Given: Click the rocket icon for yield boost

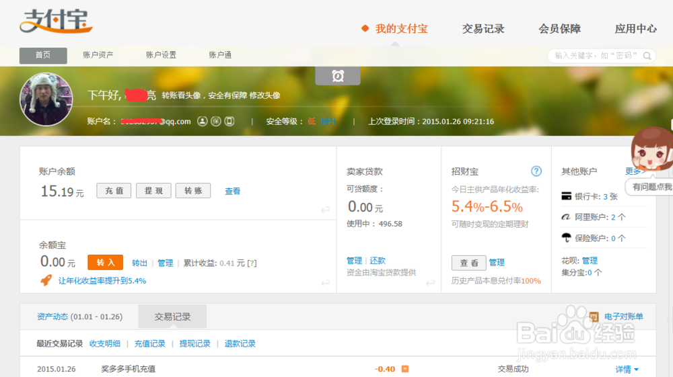Looking at the screenshot, I should (x=46, y=280).
